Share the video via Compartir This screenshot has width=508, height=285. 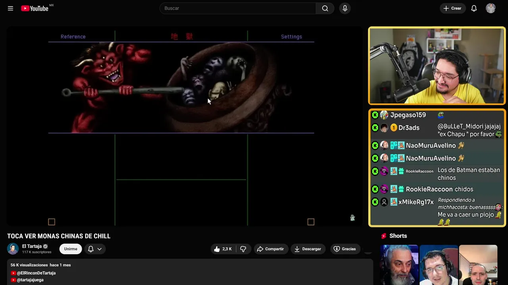click(x=270, y=249)
